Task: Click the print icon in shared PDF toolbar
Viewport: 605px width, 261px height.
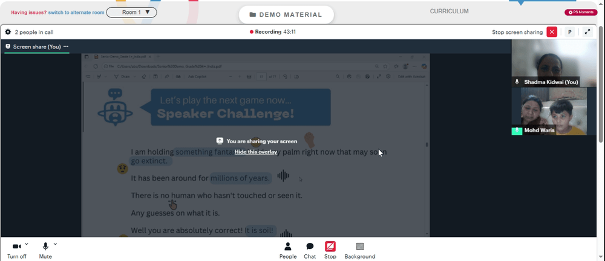Action: coord(349,76)
